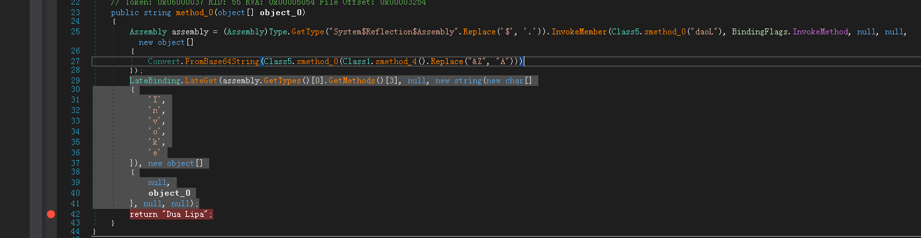Click object_0 on line 40
The width and height of the screenshot is (921, 238).
click(x=169, y=193)
